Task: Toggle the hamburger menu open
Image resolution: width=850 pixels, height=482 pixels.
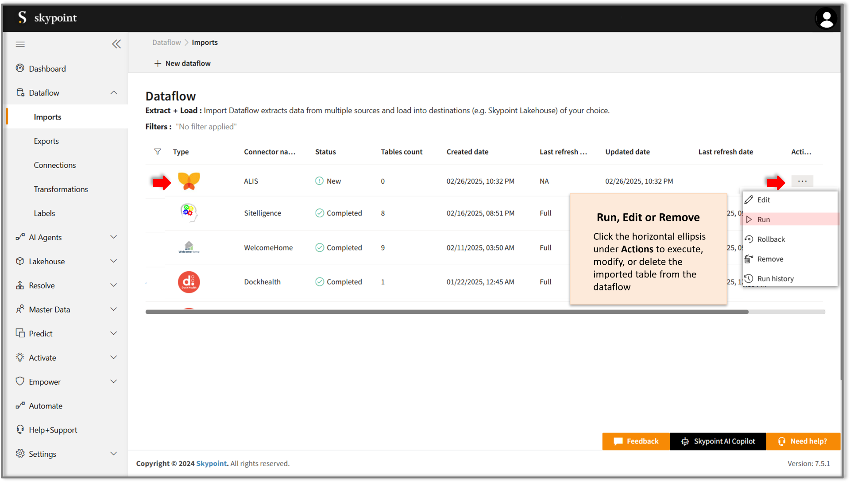Action: click(20, 44)
